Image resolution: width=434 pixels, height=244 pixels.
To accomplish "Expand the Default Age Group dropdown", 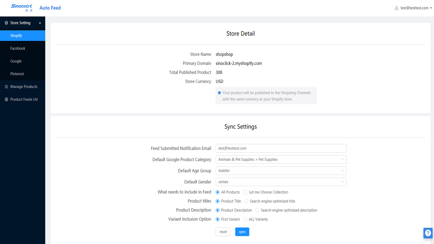I will (281, 171).
